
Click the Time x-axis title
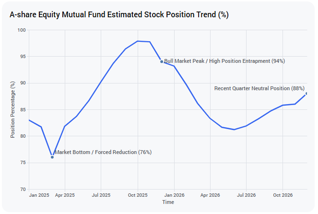[168, 202]
